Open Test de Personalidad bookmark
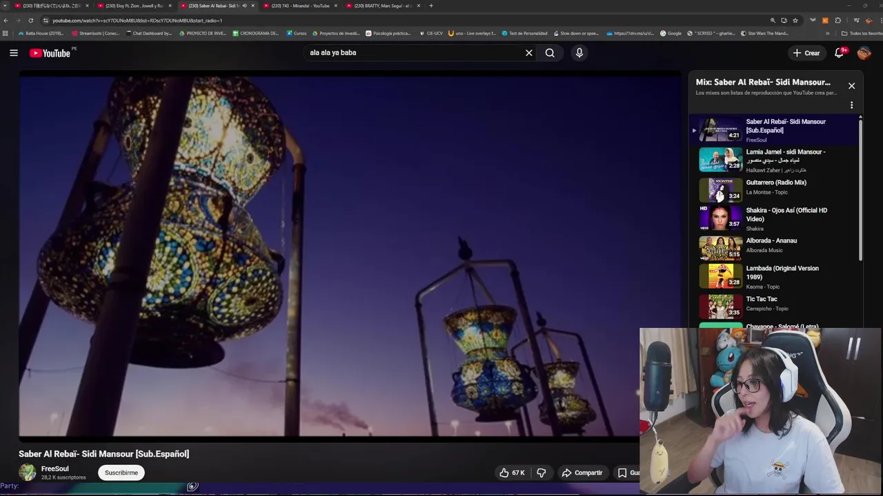Viewport: 883px width, 496px height. point(524,33)
